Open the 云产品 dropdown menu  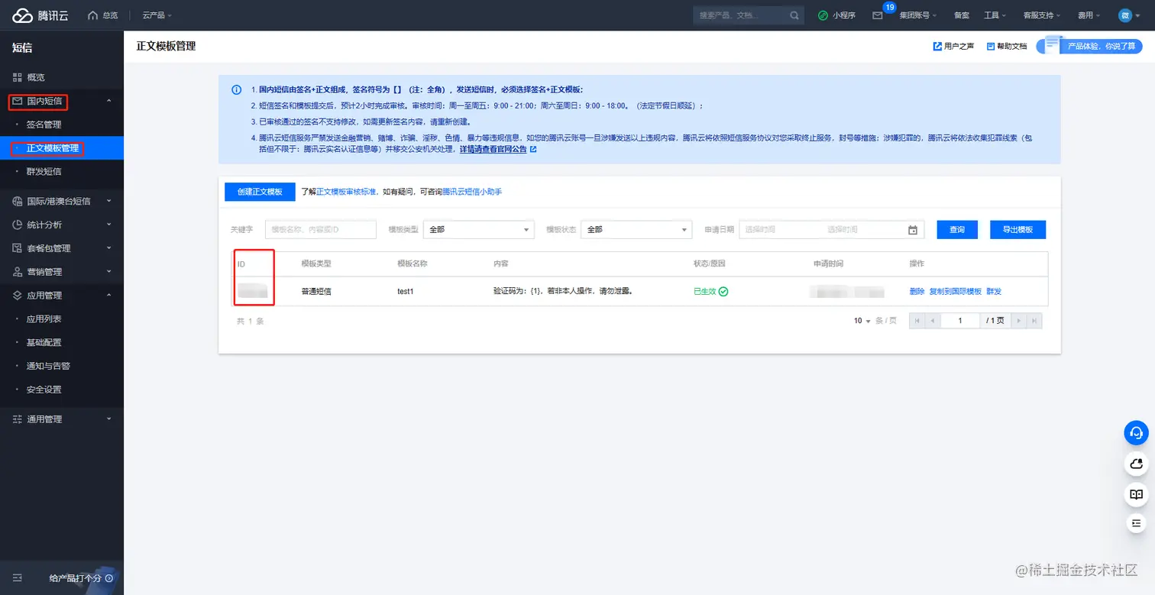pyautogui.click(x=157, y=15)
